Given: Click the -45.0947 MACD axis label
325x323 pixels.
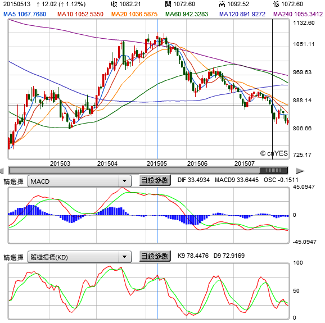Looking at the screenshot, I should [305, 242].
